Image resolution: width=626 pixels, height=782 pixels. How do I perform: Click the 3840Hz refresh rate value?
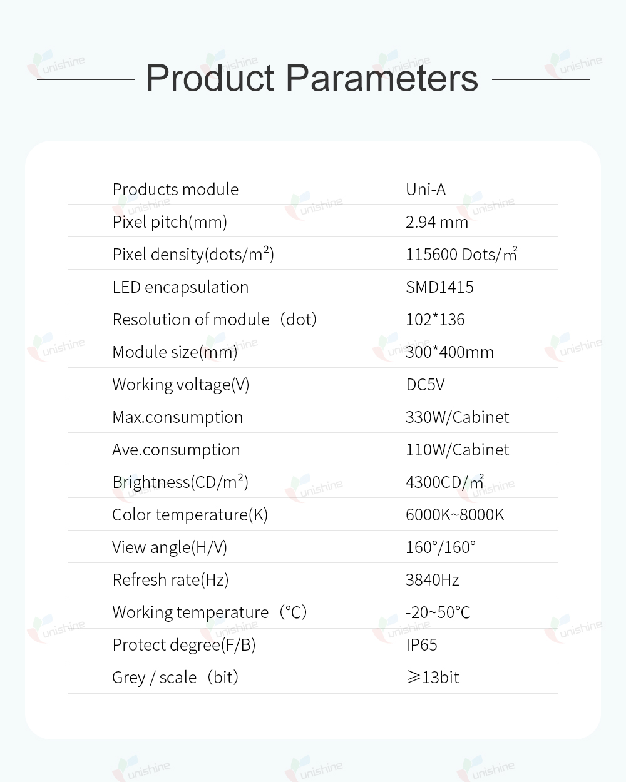[x=432, y=579]
